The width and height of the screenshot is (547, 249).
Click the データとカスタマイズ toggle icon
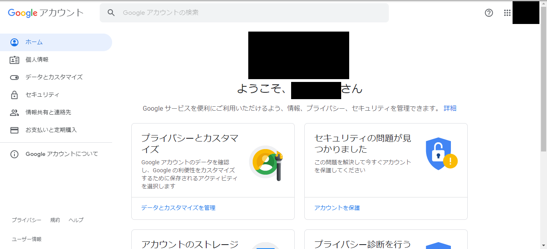[14, 78]
